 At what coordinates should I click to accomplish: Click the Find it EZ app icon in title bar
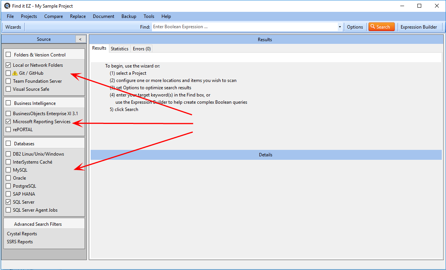pyautogui.click(x=7, y=6)
